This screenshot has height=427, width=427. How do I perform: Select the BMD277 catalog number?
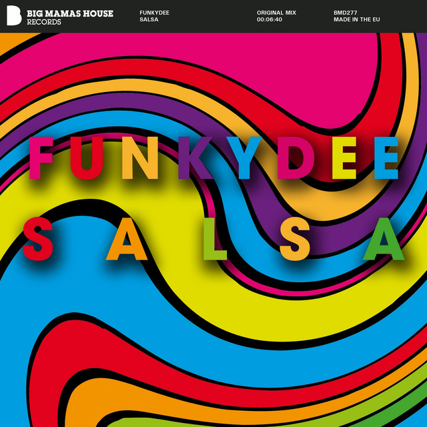346,13
